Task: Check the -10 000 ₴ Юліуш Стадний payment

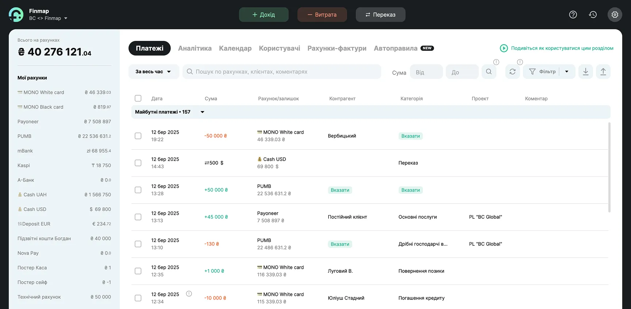Action: pyautogui.click(x=138, y=298)
